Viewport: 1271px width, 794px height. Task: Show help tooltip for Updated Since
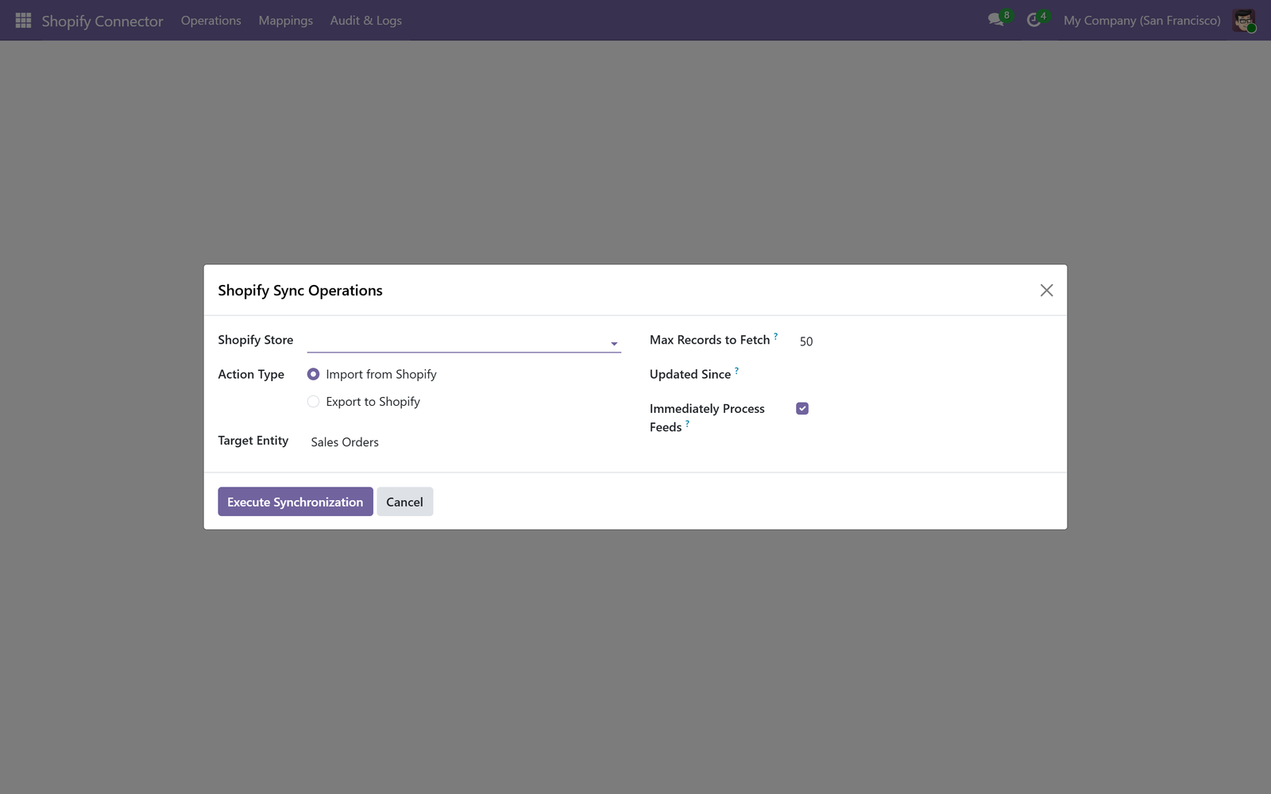point(736,371)
